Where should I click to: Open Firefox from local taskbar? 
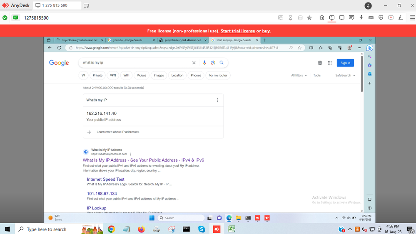(x=142, y=229)
